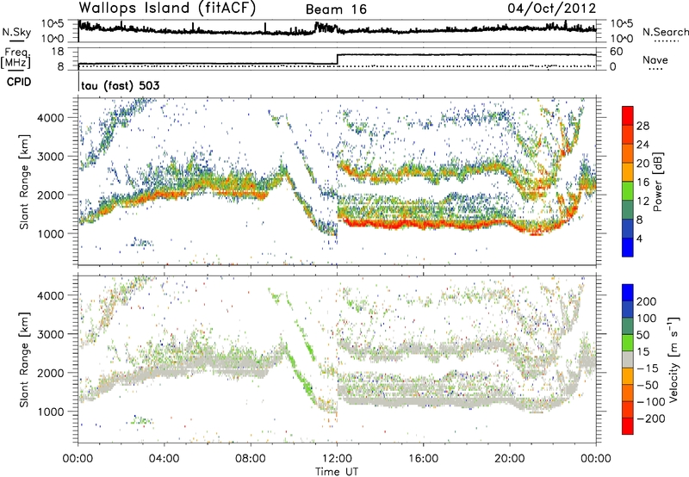Click the -15 tick on the Velocity colorbar
689x477 pixels.
click(x=648, y=369)
